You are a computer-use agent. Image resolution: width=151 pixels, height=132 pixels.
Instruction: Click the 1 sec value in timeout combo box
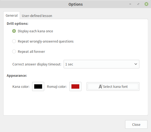point(69,64)
